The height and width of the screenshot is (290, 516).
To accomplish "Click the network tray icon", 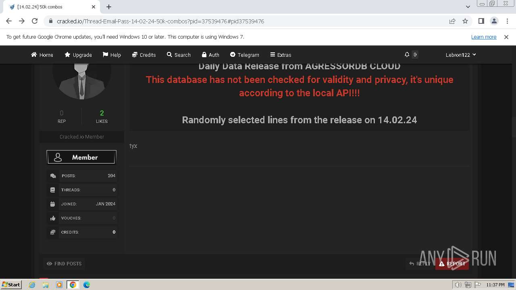I will click(x=468, y=285).
